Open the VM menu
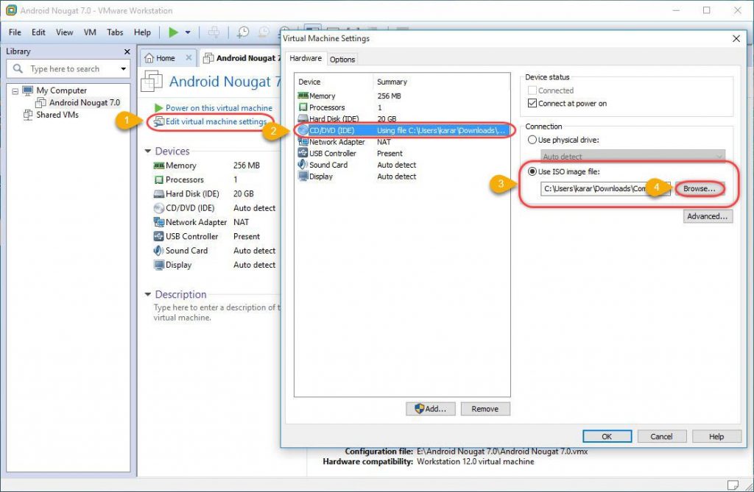 pos(89,32)
